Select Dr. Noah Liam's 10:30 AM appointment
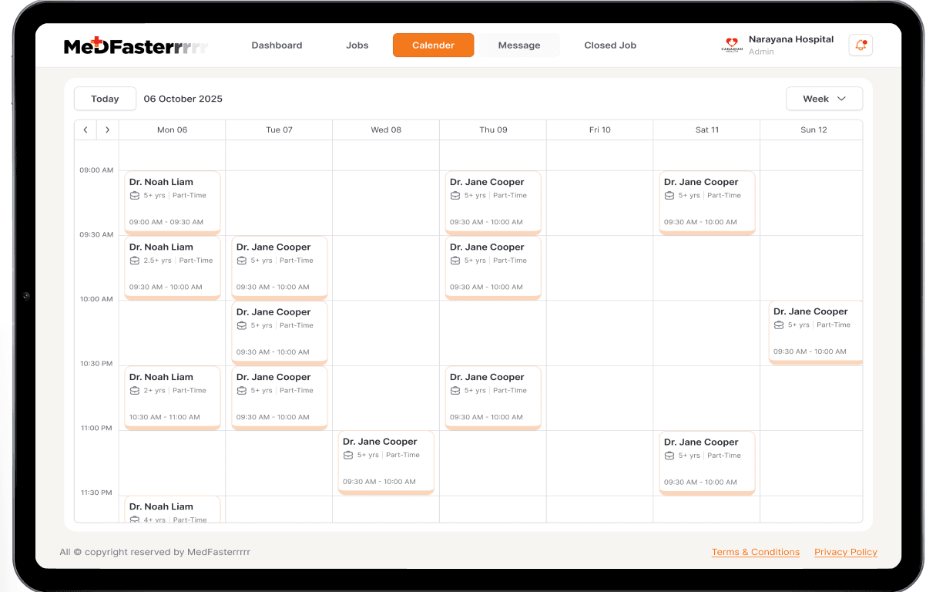Image resolution: width=936 pixels, height=592 pixels. (172, 397)
